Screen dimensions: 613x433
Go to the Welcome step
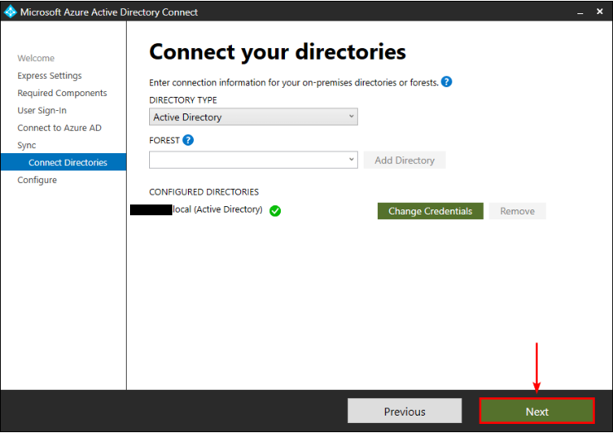point(36,58)
